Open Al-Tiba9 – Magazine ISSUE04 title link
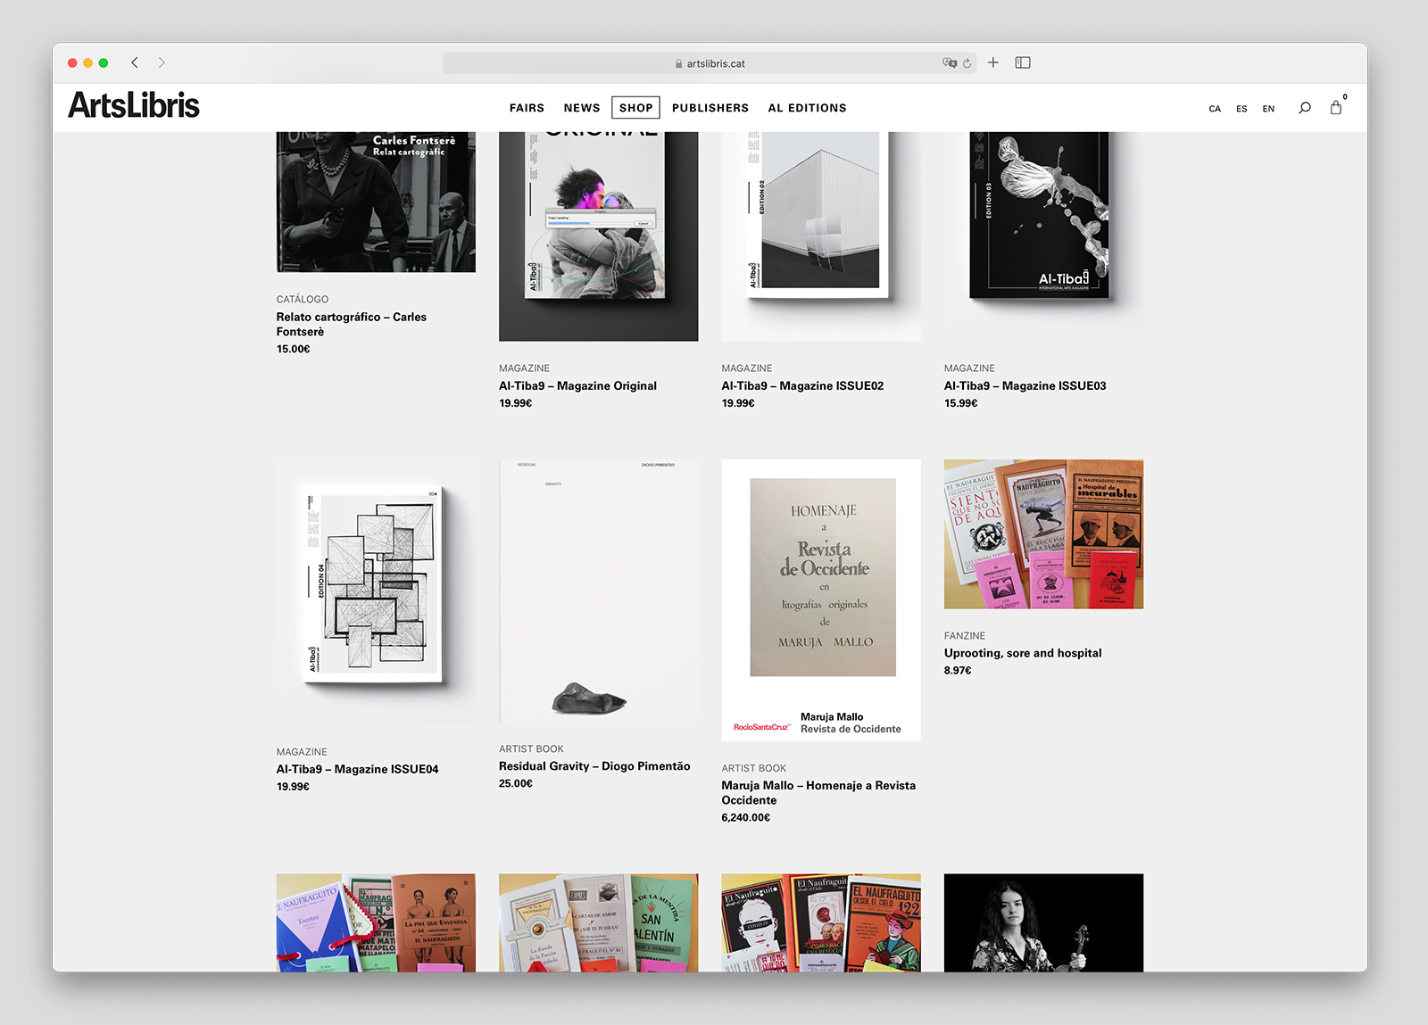The width and height of the screenshot is (1428, 1025). (357, 769)
